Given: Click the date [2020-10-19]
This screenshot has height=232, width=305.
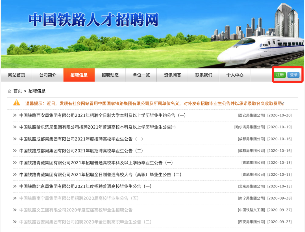Looking at the screenshot, I should (280, 127).
